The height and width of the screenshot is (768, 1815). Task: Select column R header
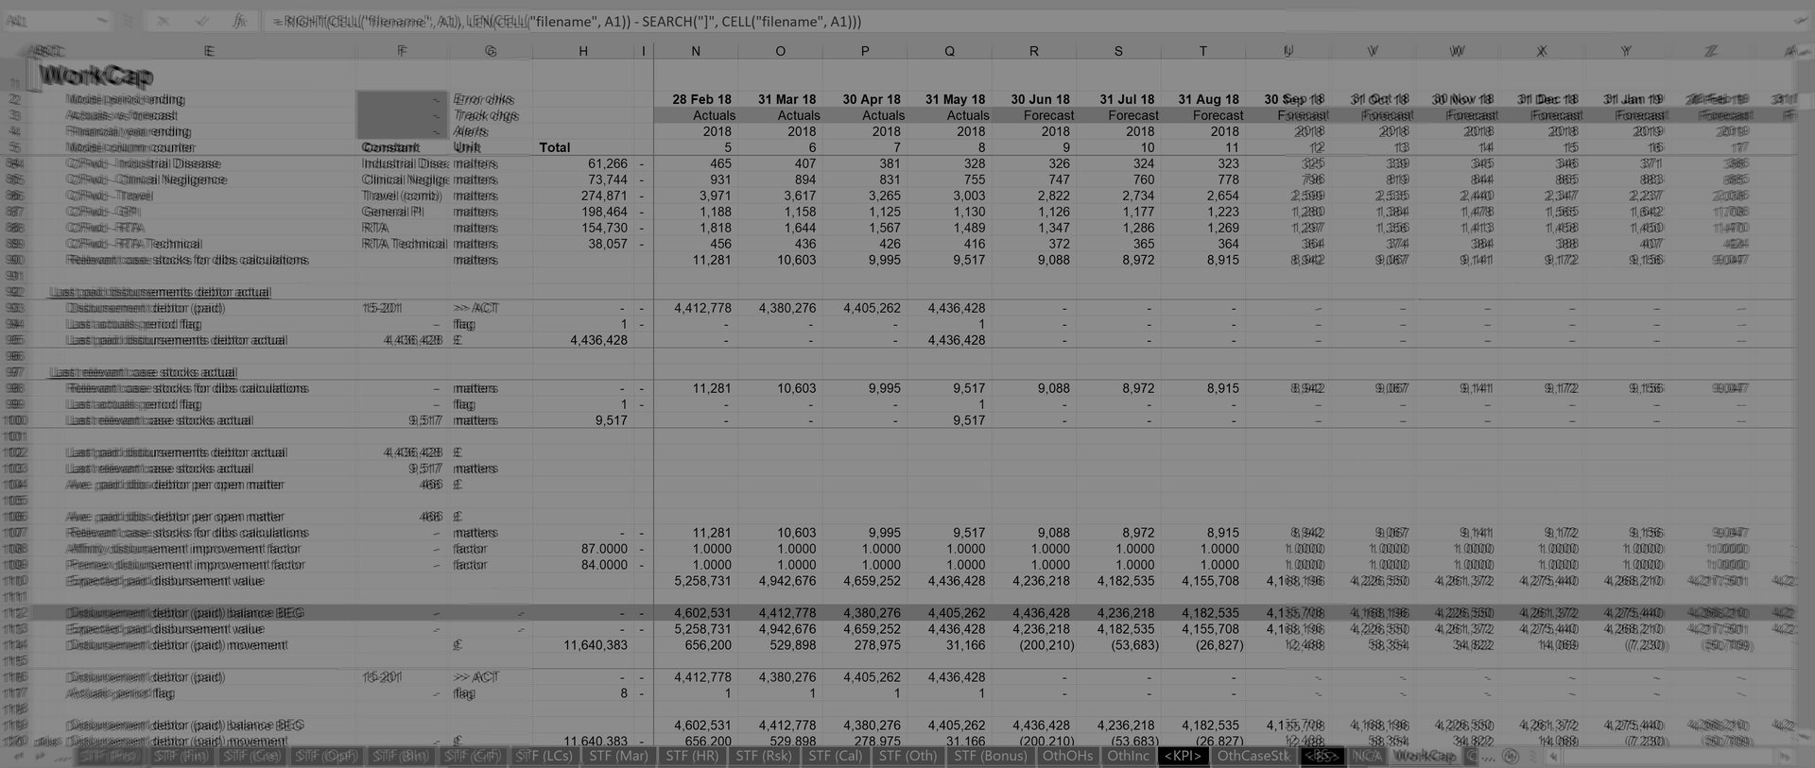[1034, 51]
